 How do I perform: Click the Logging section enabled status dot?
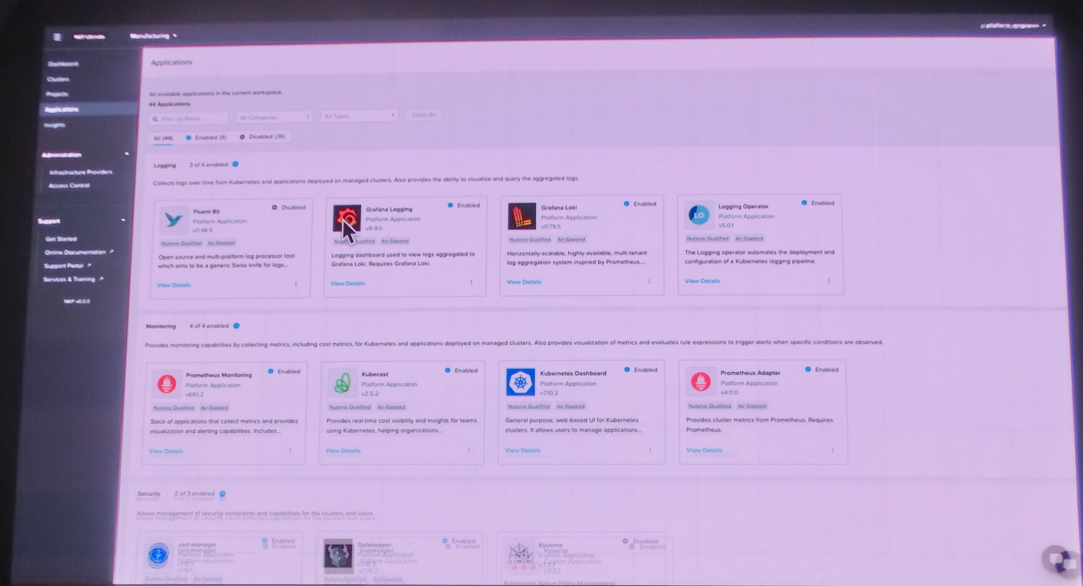point(235,164)
